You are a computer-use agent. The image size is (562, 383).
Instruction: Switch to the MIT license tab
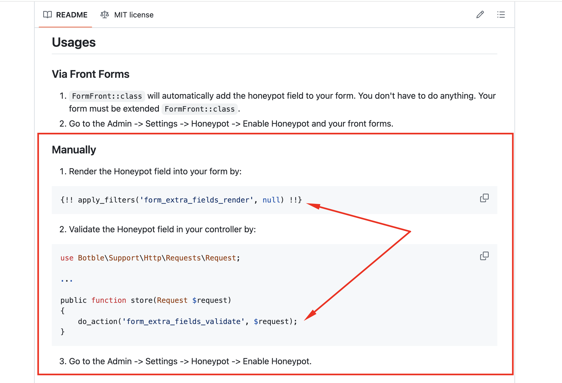tap(133, 15)
